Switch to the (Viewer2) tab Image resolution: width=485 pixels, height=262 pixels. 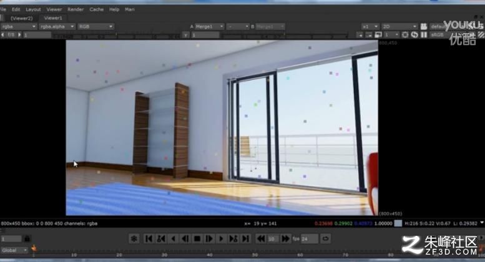point(22,18)
